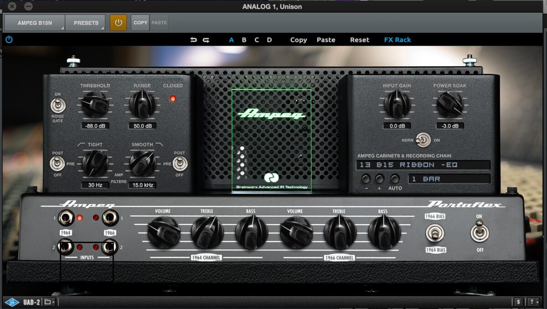The height and width of the screenshot is (309, 547).
Task: Toggle the amp ON/OFF power switch
Action: coord(479,232)
